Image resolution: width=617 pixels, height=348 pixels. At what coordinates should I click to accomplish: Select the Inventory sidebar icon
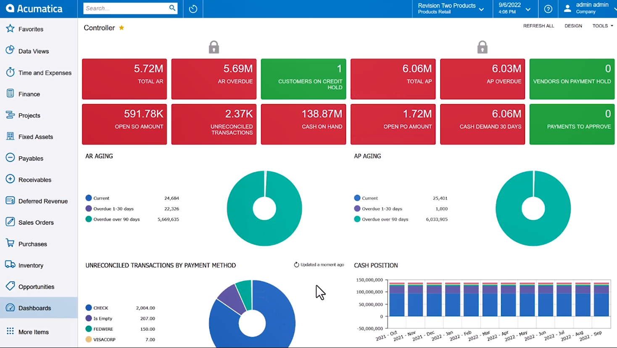click(10, 265)
